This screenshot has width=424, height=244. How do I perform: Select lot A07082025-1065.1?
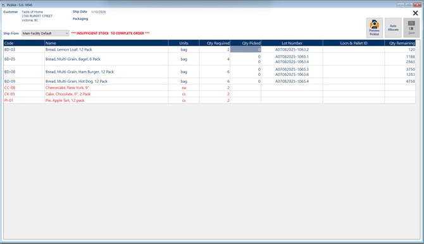(292, 56)
